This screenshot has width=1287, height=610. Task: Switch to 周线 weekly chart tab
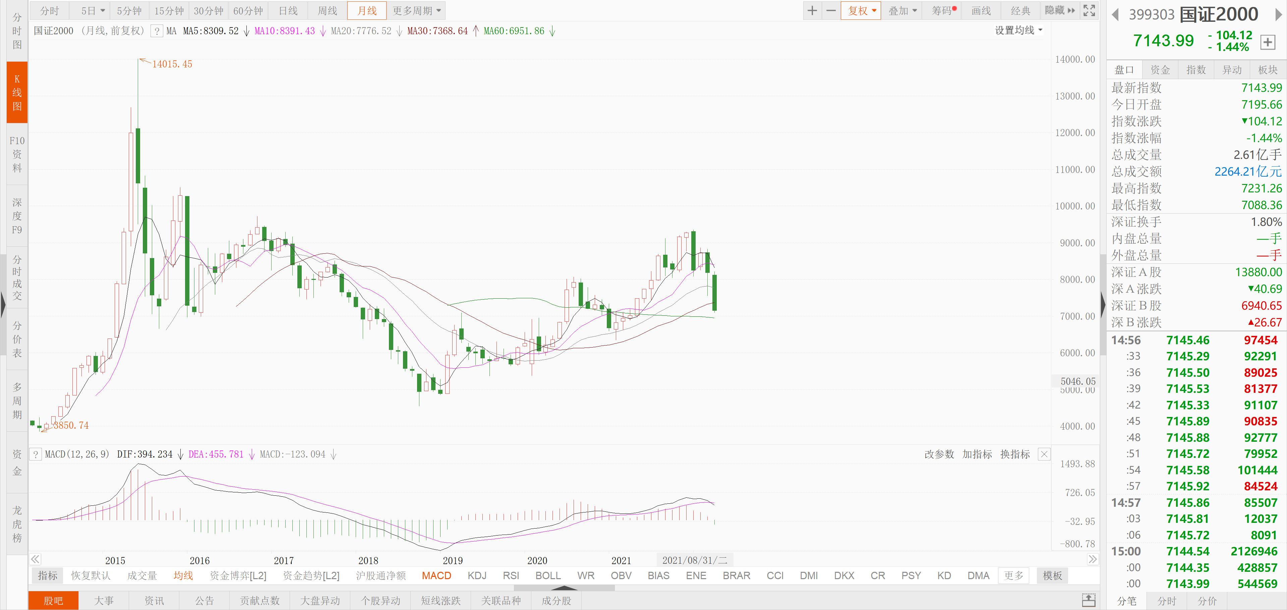[x=327, y=10]
